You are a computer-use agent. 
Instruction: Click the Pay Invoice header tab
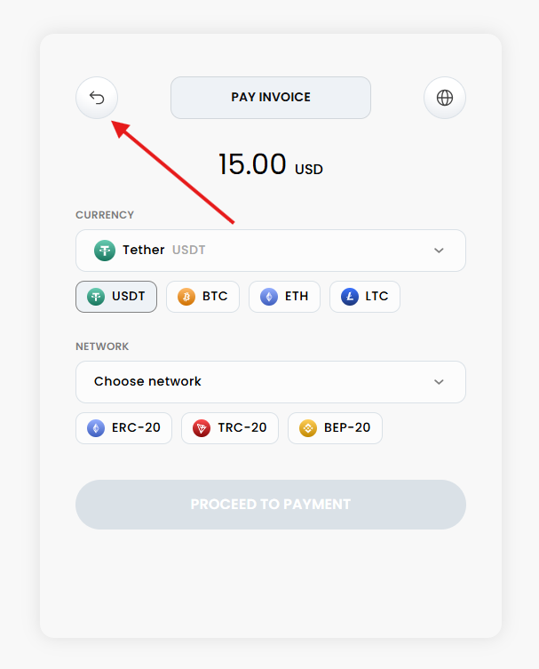(270, 98)
